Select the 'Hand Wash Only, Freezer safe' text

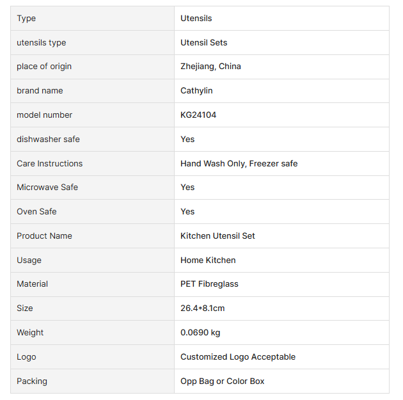pos(239,164)
